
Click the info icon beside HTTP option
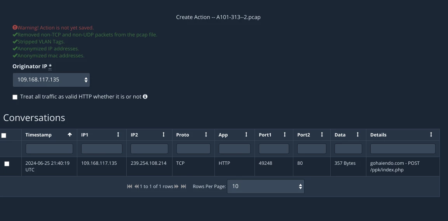tap(145, 97)
